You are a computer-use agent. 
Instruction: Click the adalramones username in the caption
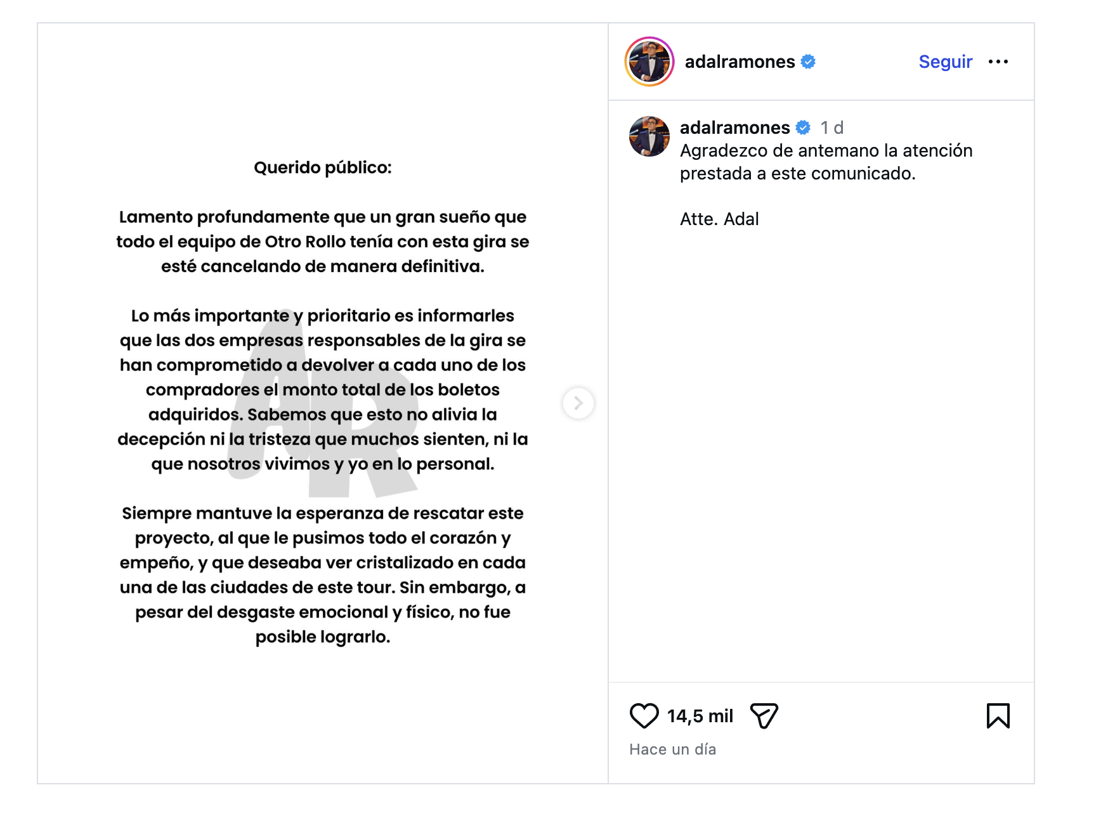[x=734, y=127]
